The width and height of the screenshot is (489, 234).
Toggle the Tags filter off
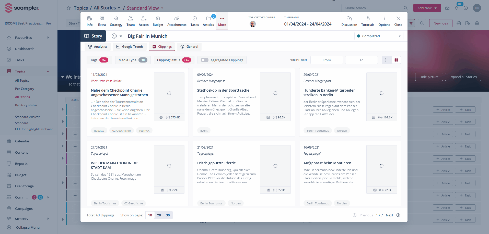pos(104,60)
